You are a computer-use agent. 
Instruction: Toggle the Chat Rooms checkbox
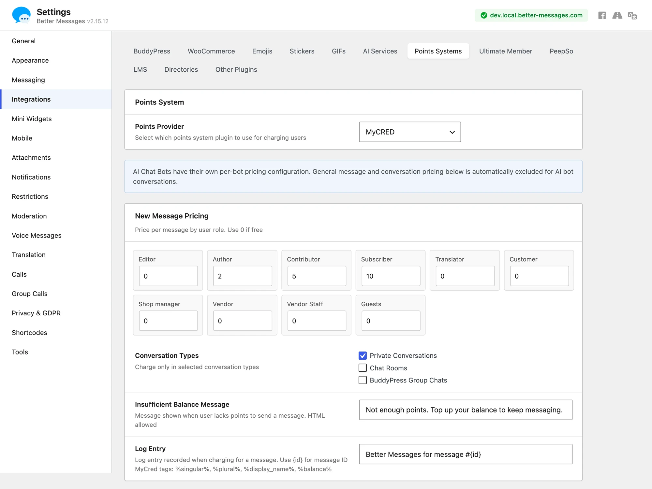tap(363, 368)
